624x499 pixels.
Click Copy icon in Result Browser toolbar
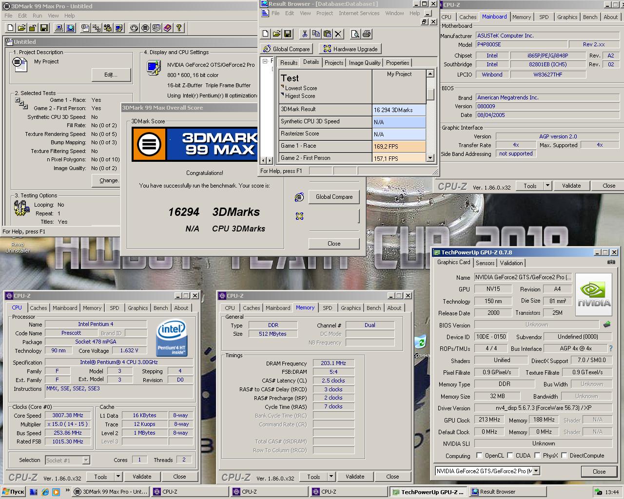point(316,34)
